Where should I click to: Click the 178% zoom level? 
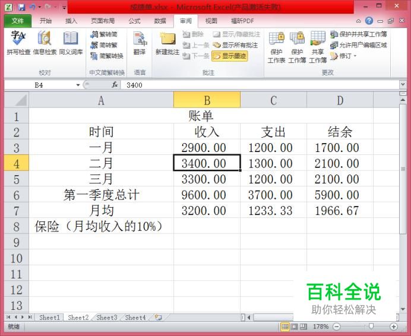point(321,327)
